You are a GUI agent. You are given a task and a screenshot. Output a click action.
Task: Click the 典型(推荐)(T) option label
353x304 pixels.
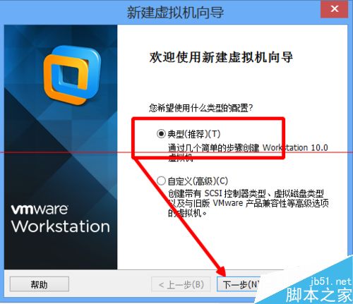[194, 134]
